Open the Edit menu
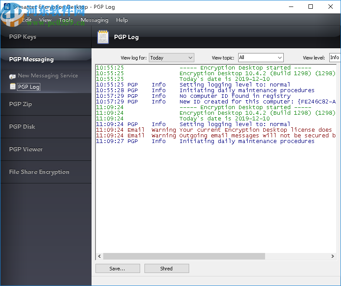341x286 pixels. [x=27, y=20]
